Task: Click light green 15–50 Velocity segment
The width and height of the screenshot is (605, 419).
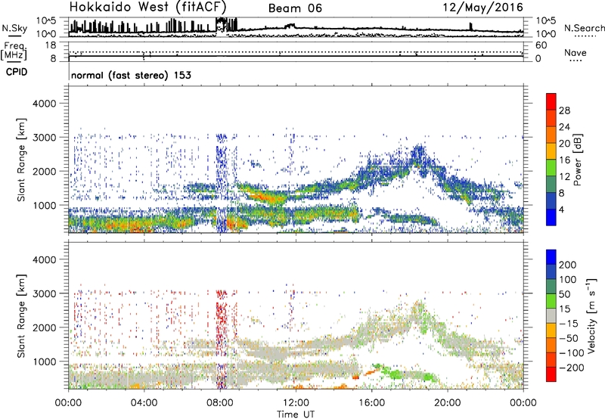Action: (551, 301)
